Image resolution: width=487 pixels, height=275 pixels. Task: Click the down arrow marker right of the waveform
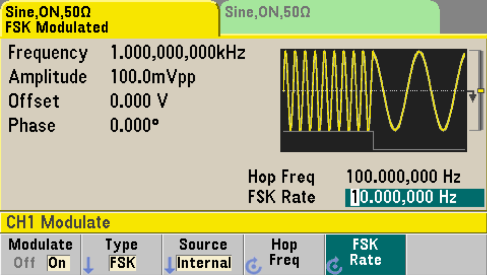tap(472, 97)
